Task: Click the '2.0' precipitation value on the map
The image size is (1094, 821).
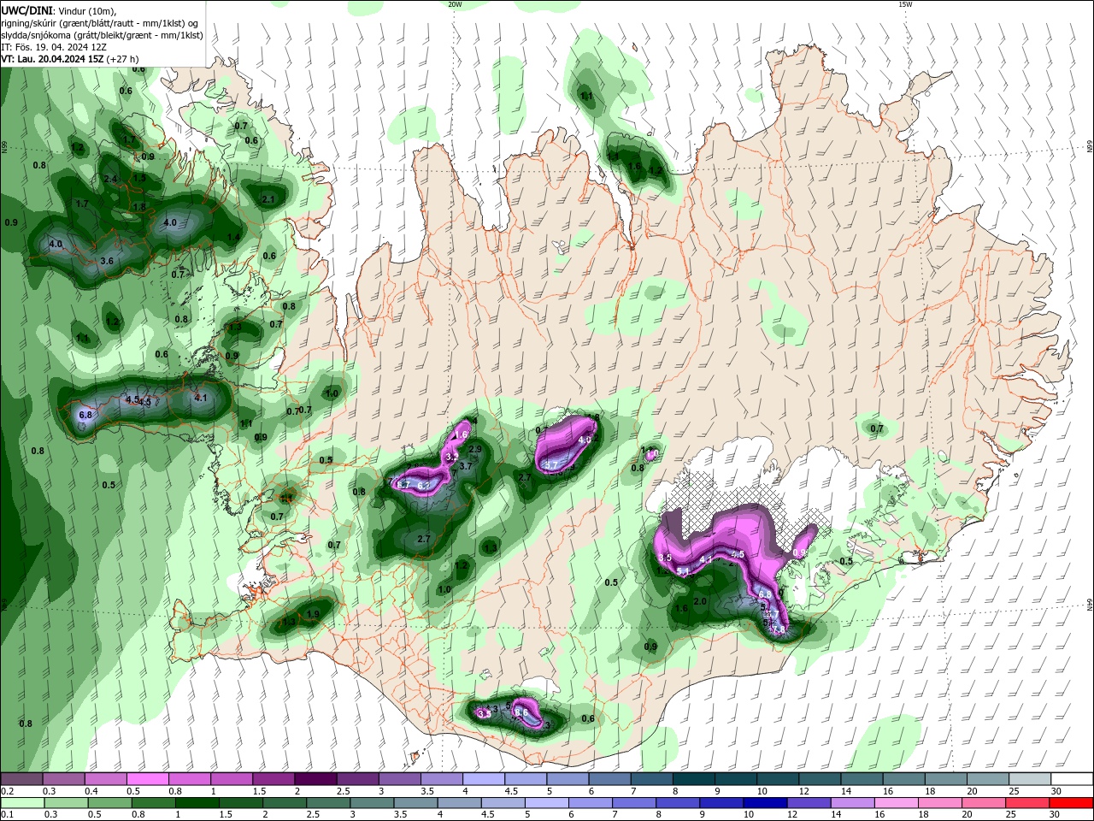Action: pos(700,601)
